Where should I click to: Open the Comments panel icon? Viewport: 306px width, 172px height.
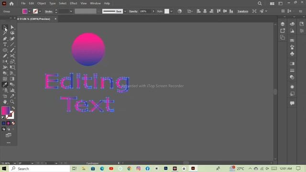tap(292, 103)
